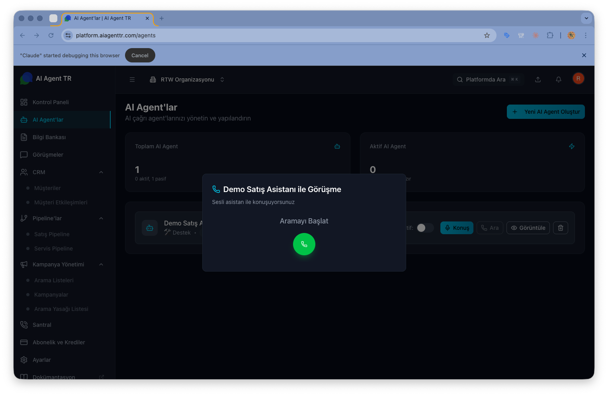Image resolution: width=608 pixels, height=396 pixels.
Task: Open Chrome three-dot menu
Action: [x=586, y=35]
